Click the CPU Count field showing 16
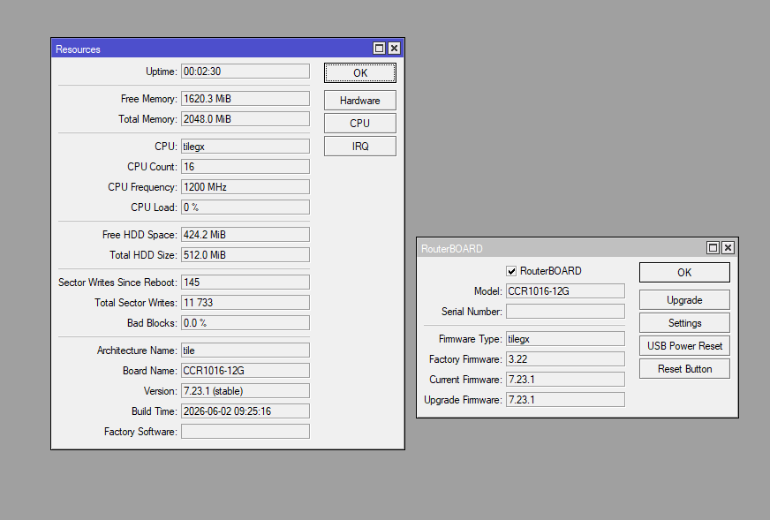770x520 pixels. point(245,167)
